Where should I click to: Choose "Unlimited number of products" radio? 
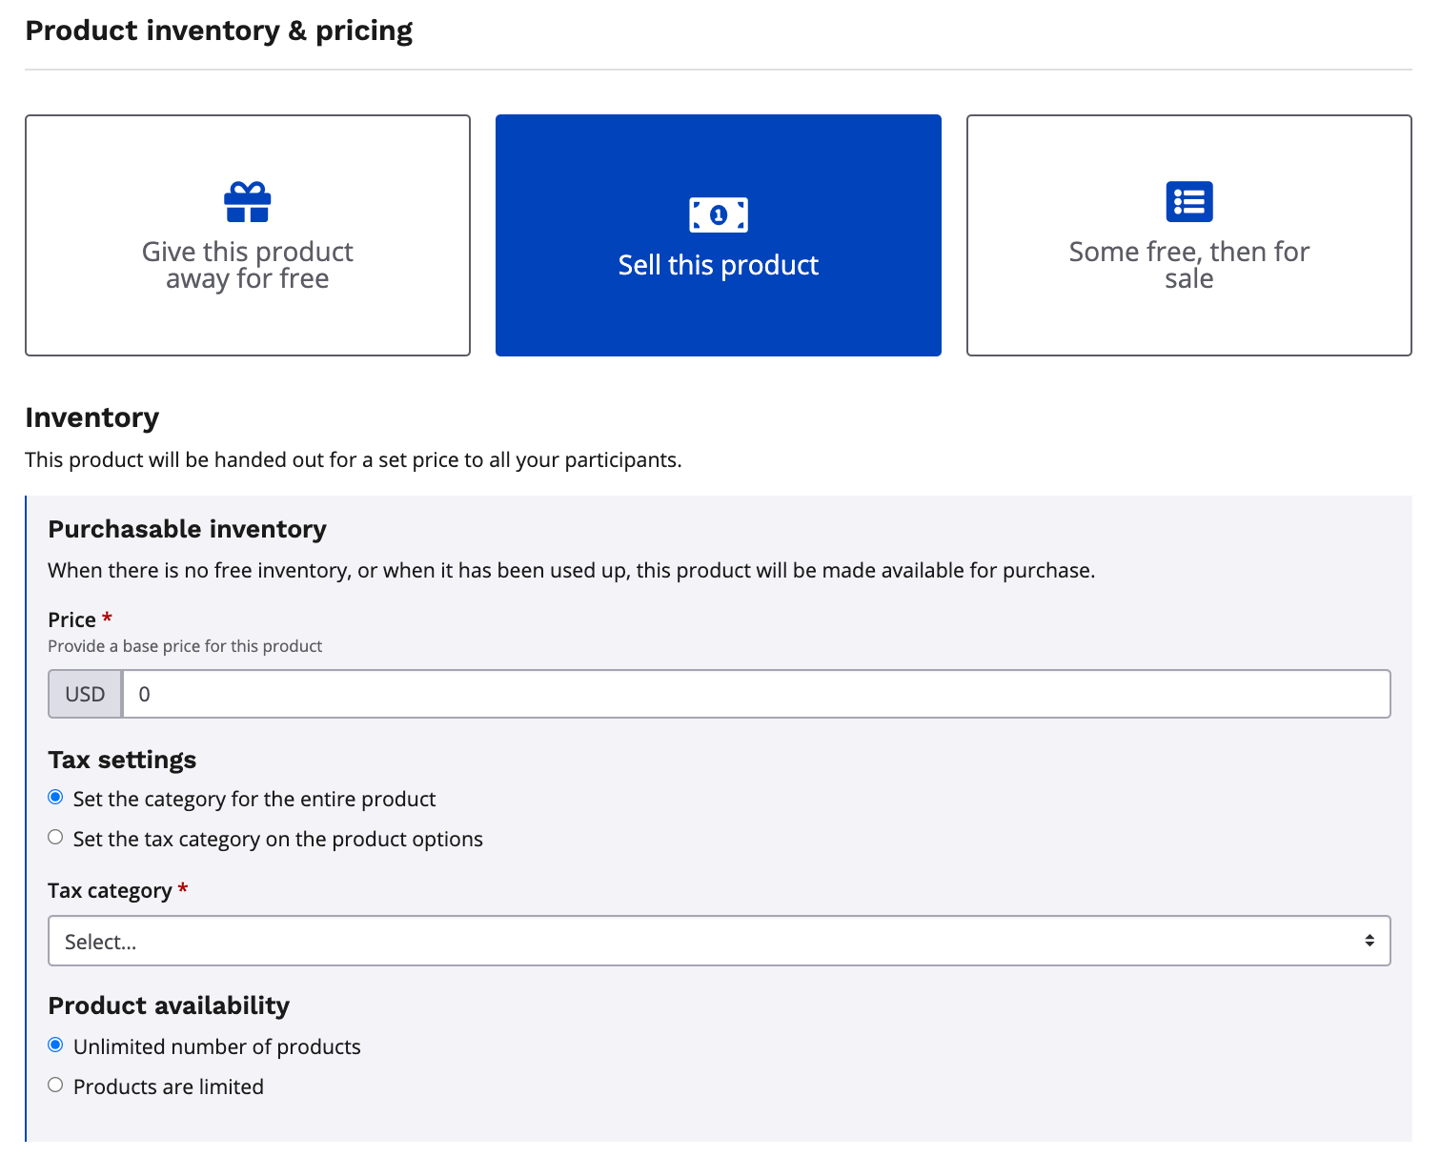56,1045
